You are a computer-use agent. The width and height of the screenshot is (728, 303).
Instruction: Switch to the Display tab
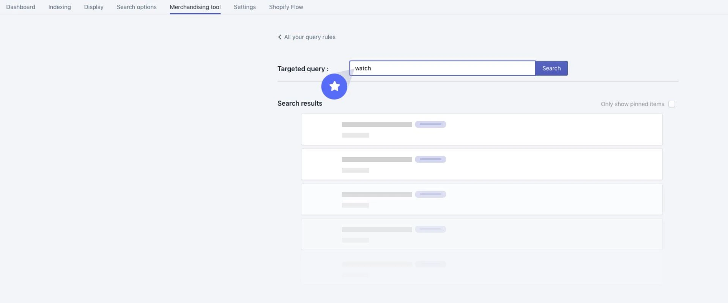(x=93, y=7)
